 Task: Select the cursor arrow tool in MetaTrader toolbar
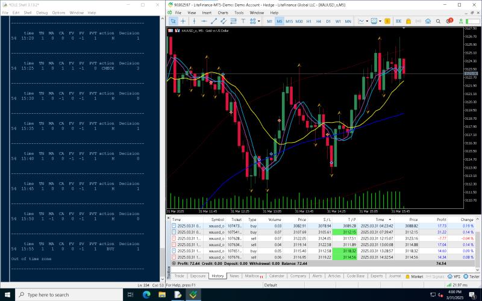pos(173,21)
